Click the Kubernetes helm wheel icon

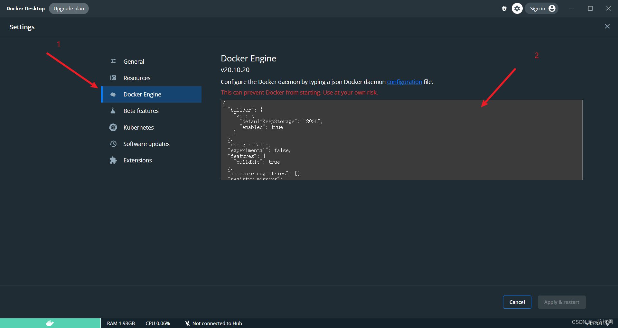113,127
